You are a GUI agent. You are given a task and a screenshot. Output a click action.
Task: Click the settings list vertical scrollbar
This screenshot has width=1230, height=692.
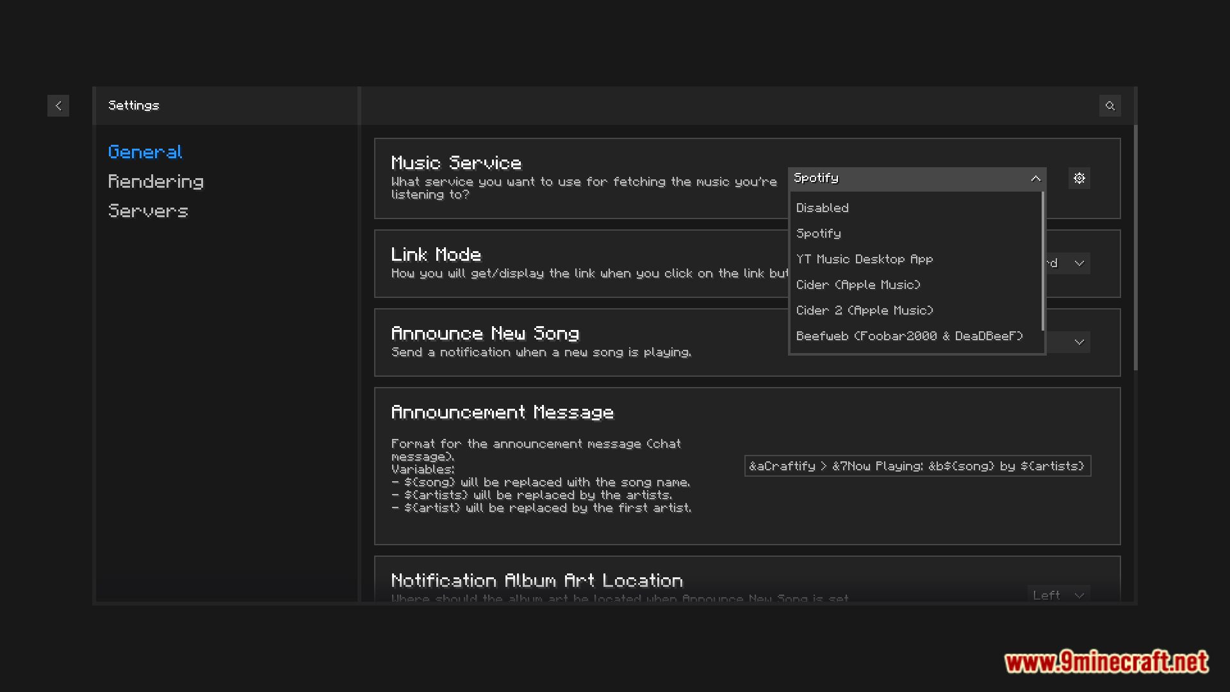click(x=1135, y=247)
